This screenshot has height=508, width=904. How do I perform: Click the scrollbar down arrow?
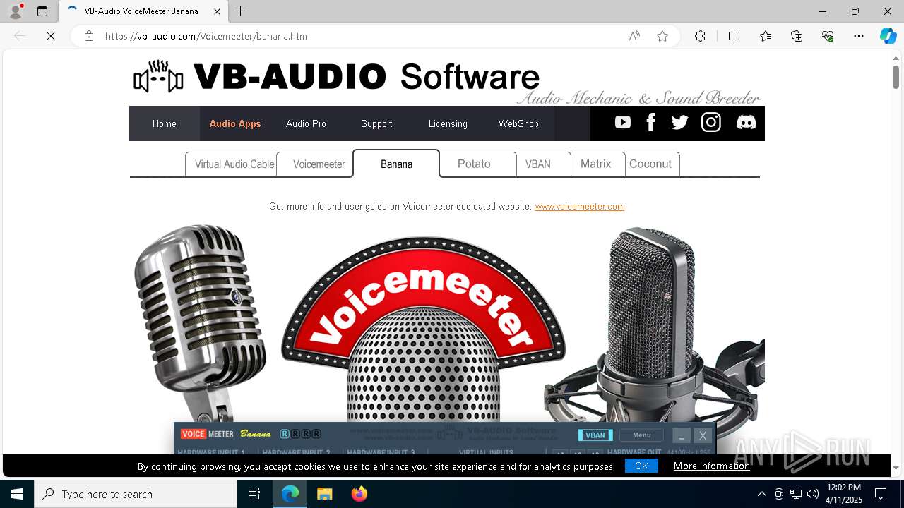(896, 467)
